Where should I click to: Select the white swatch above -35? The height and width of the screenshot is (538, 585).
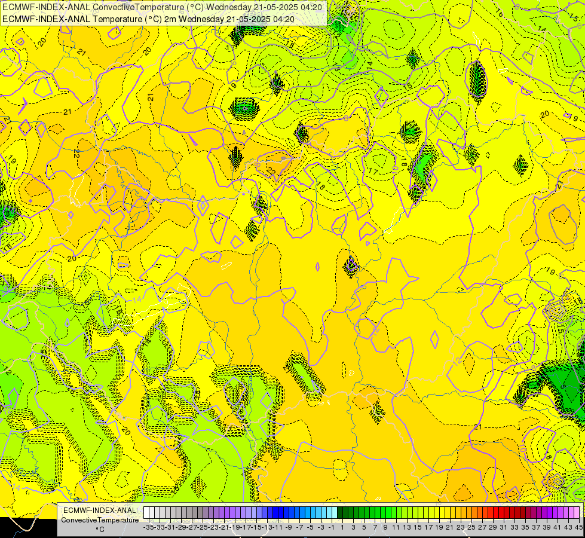coord(146,513)
